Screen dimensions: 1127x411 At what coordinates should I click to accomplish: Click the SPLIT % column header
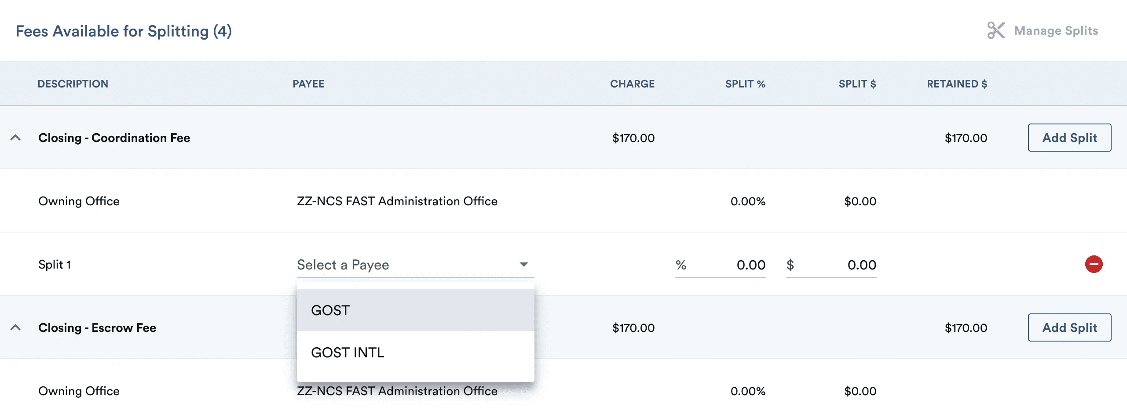[745, 84]
